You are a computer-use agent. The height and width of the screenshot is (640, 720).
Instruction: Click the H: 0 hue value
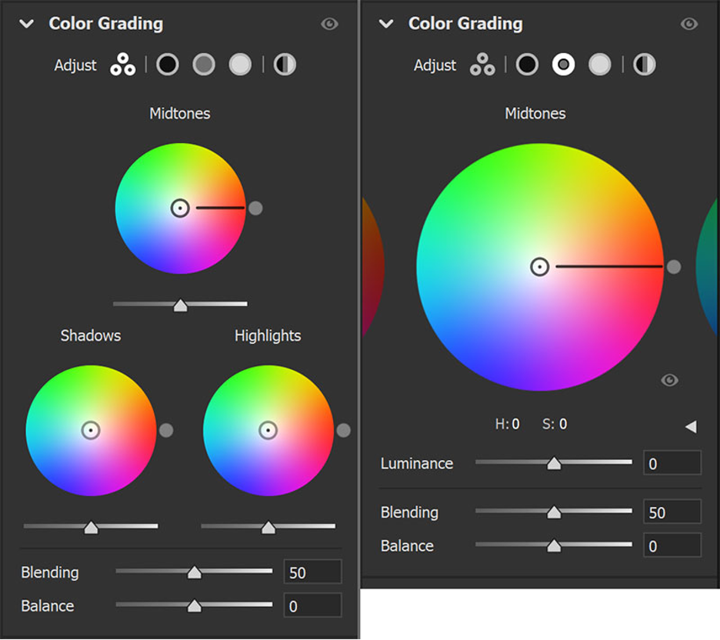tap(508, 424)
